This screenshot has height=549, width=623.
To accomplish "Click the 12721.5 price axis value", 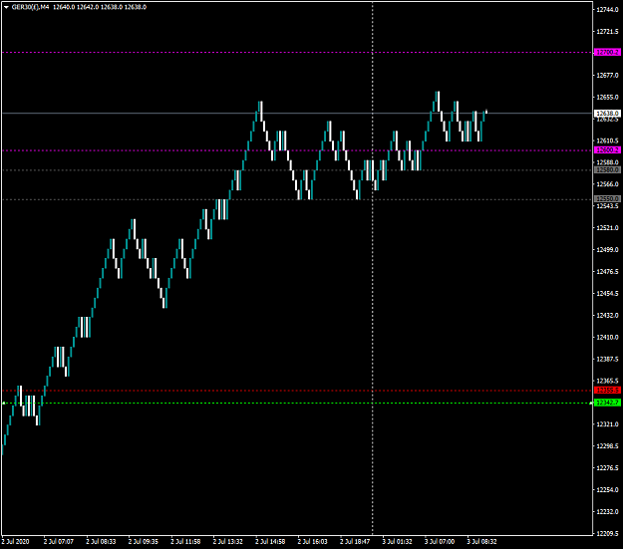I will 607,31.
